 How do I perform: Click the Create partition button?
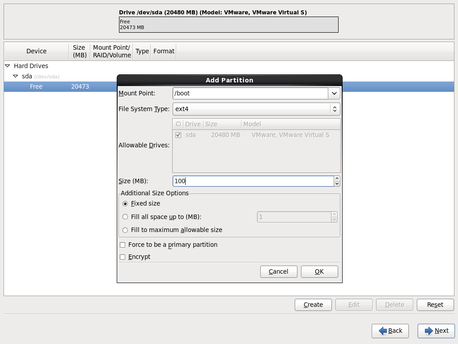313,305
